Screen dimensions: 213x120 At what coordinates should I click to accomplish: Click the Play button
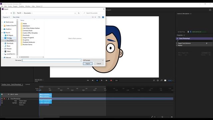click(x=102, y=80)
